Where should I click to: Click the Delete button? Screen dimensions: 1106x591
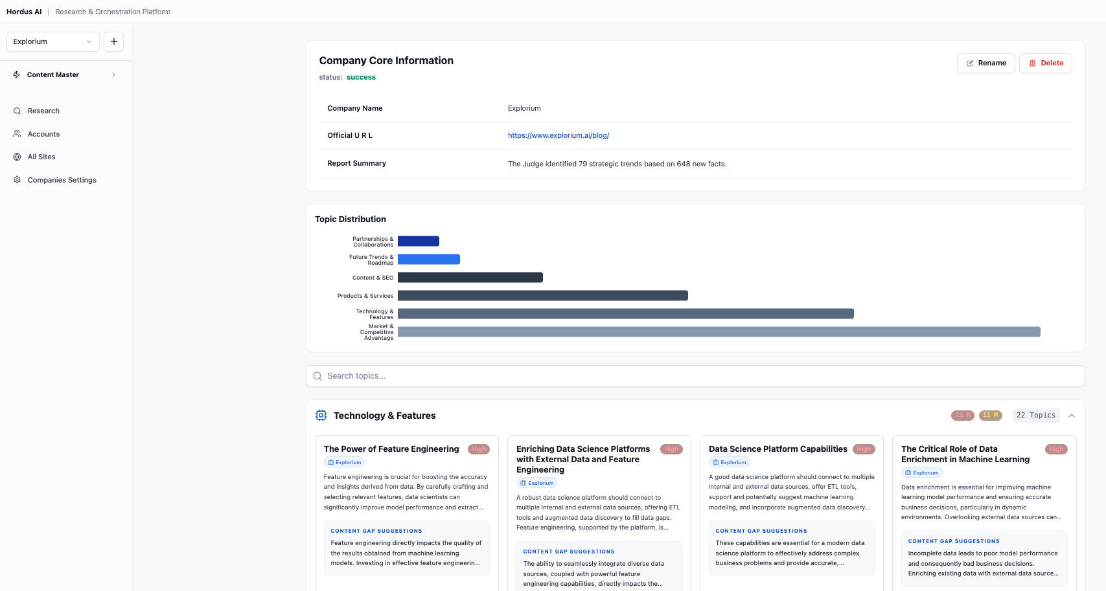pos(1045,63)
